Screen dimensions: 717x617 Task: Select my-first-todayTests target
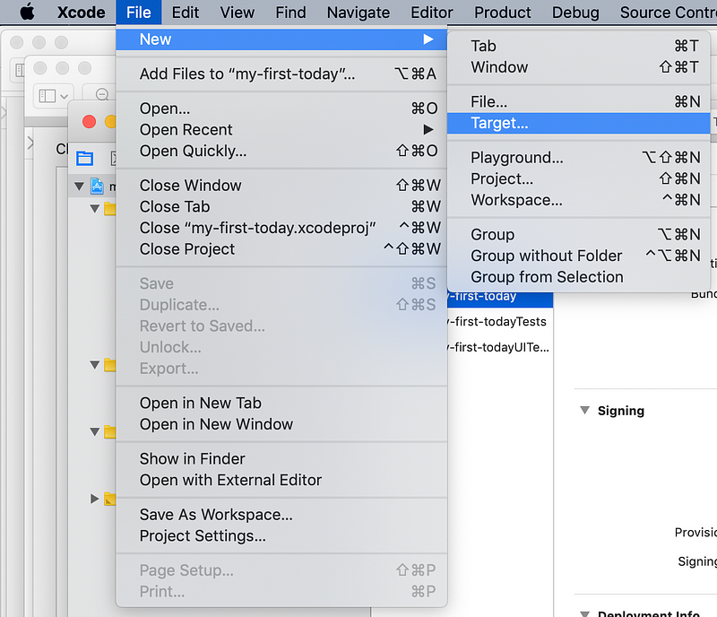(498, 321)
